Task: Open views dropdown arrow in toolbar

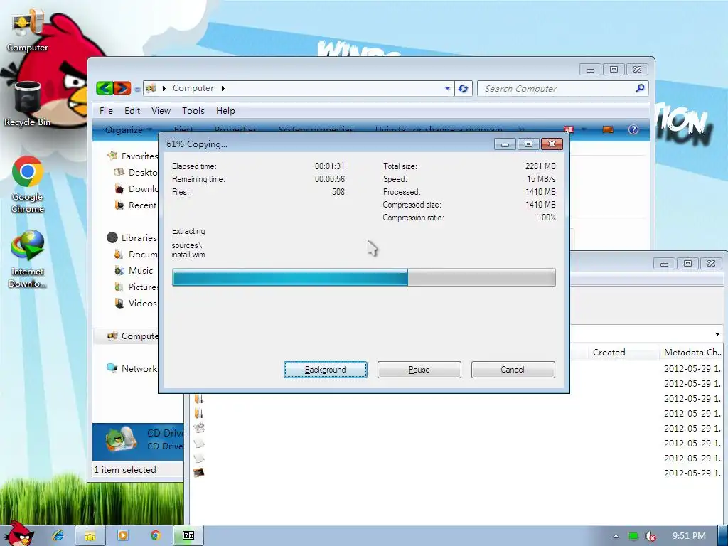Action: pos(584,129)
